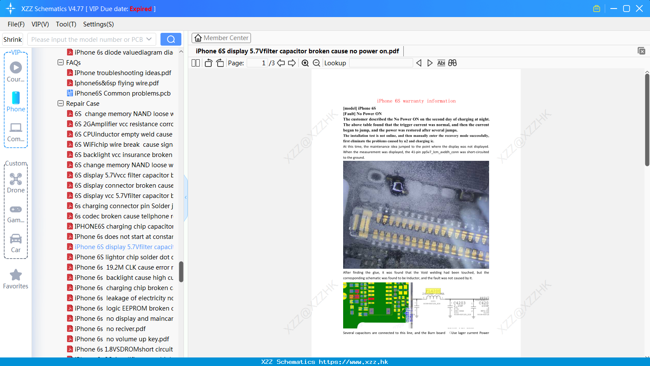
Task: Toggle Abl match case option
Action: tap(441, 63)
